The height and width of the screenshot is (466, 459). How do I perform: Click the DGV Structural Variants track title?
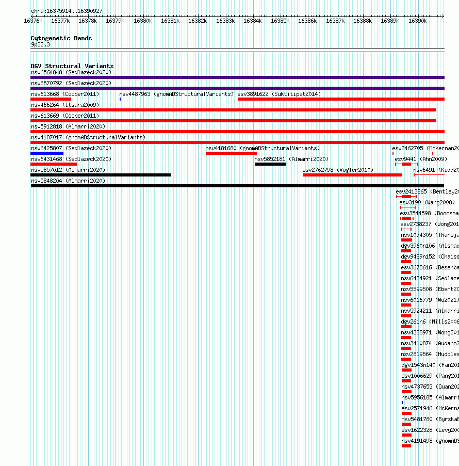point(72,66)
